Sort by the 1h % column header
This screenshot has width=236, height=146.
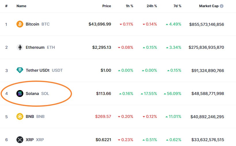point(130,6)
